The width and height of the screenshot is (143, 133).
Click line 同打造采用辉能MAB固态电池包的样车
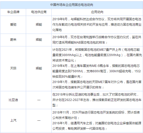click(x=80, y=43)
